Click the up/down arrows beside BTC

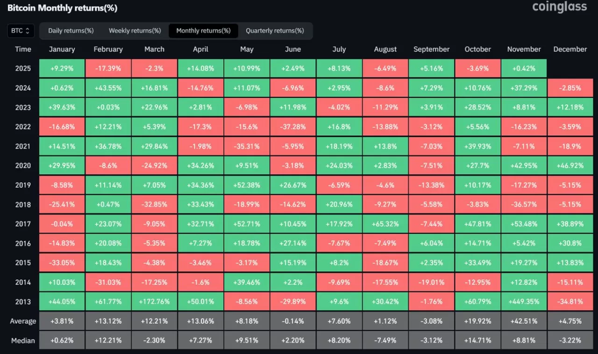tap(28, 30)
